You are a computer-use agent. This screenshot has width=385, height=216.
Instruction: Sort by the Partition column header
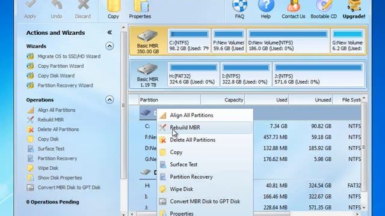[170, 100]
